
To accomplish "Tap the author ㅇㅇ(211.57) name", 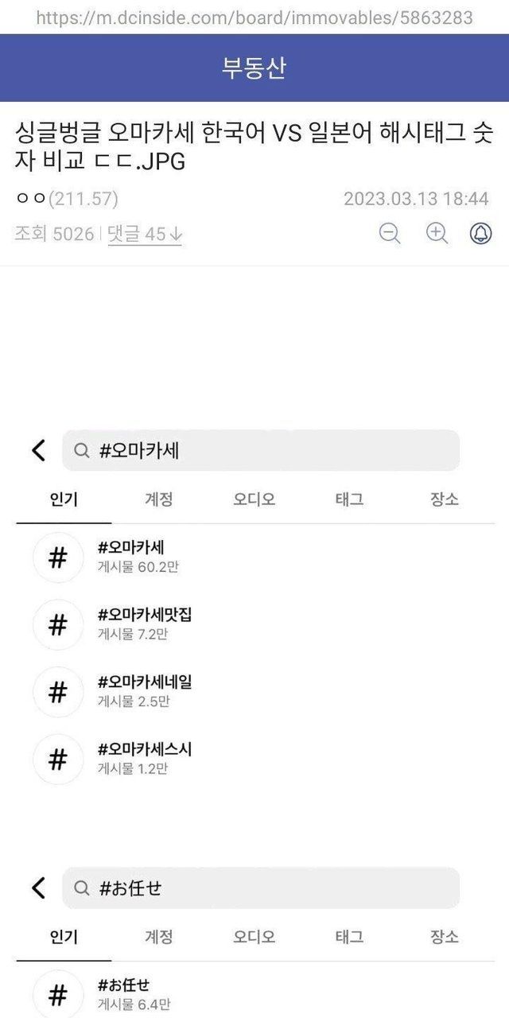I will (x=67, y=198).
